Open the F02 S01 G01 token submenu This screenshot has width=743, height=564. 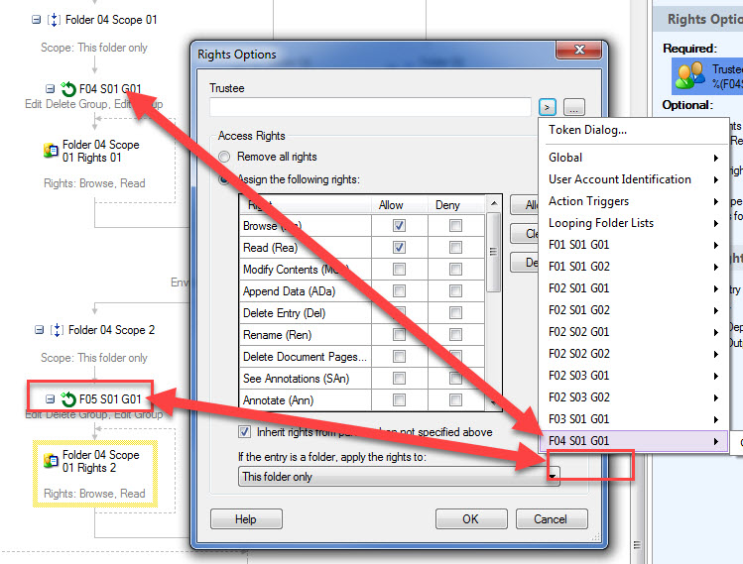[x=633, y=288]
